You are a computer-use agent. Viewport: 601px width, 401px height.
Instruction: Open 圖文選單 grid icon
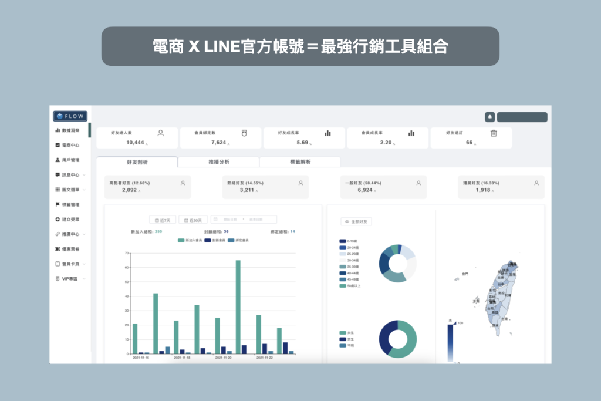(x=58, y=190)
